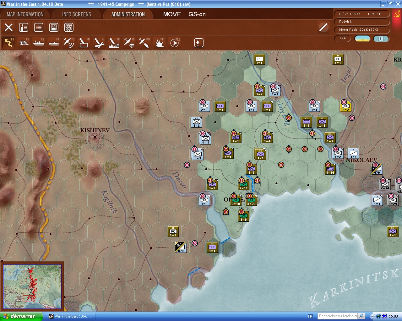
Task: Select the 3=3 armored unit counter
Action: pyautogui.click(x=307, y=122)
